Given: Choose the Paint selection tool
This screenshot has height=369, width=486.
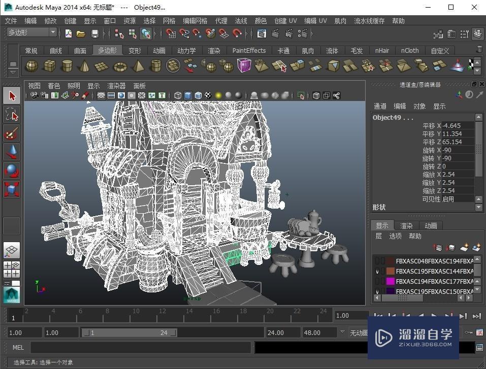Looking at the screenshot, I should [12, 133].
